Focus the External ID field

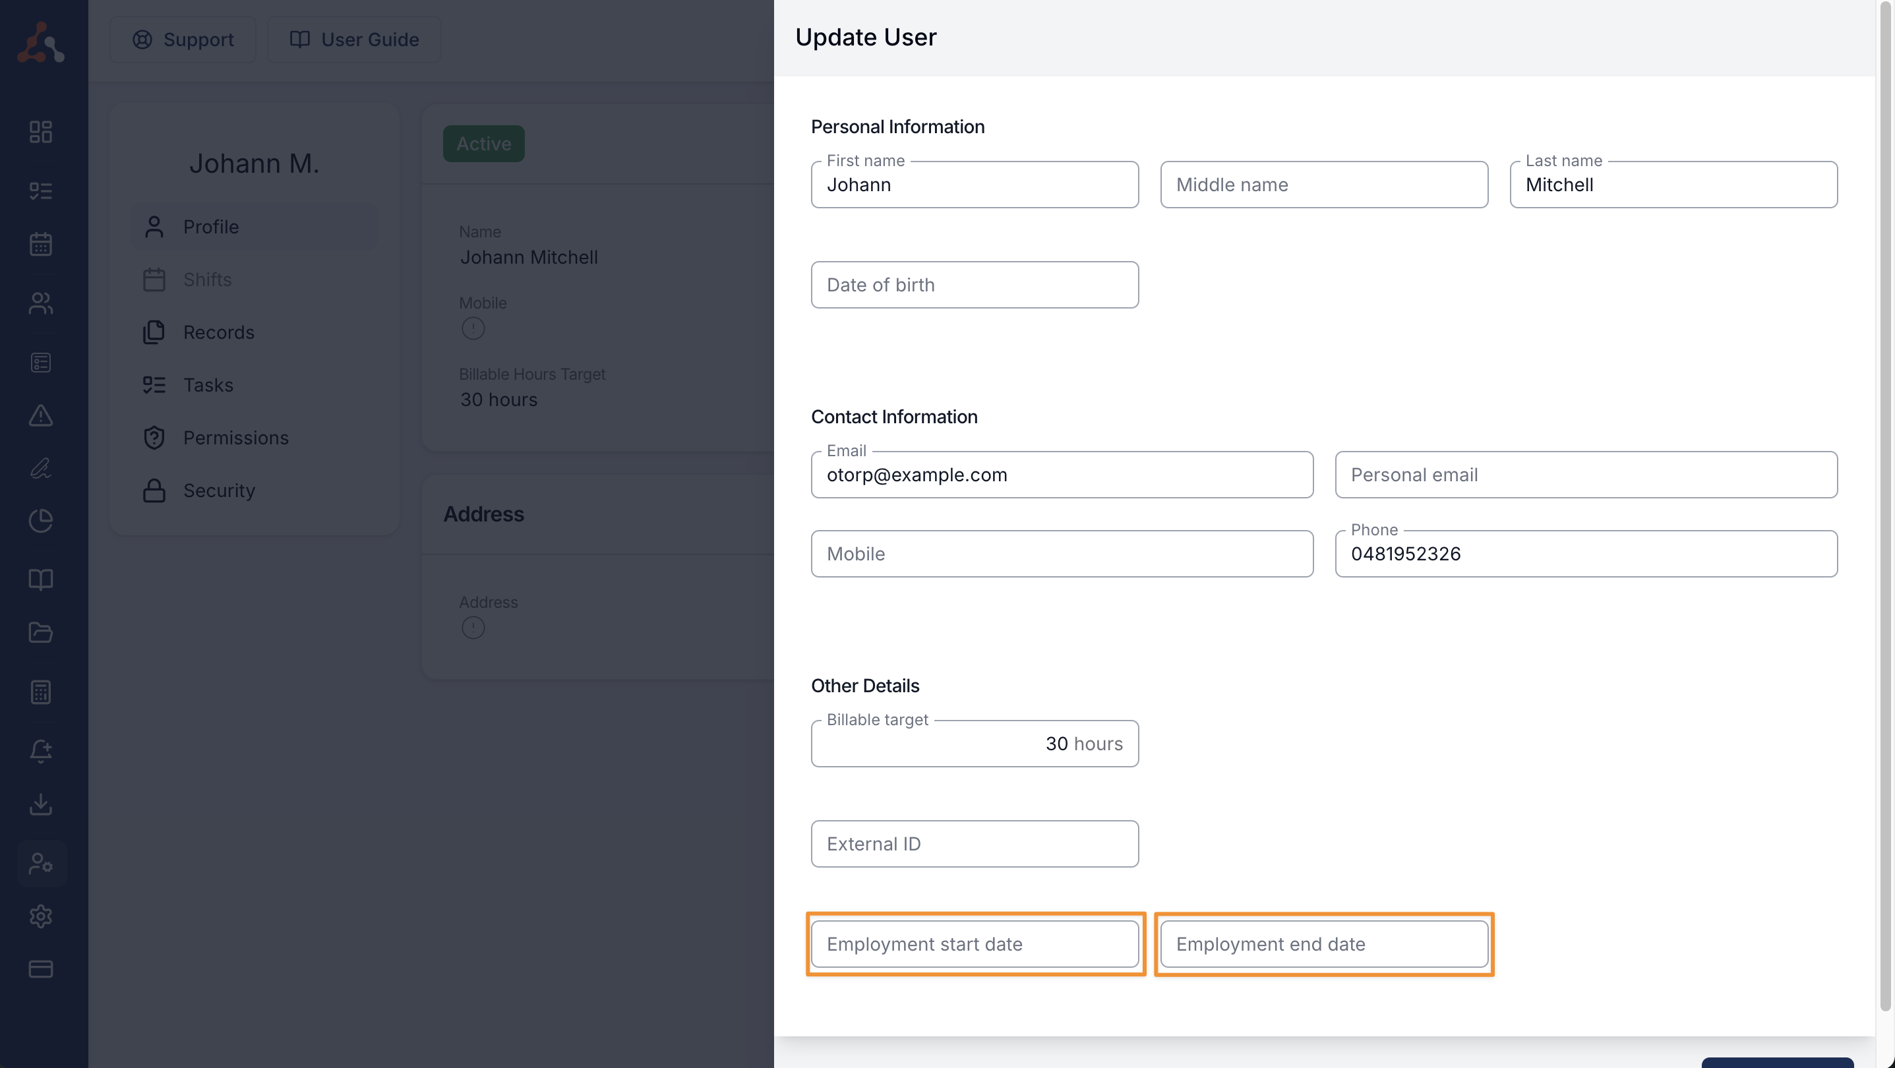point(975,844)
